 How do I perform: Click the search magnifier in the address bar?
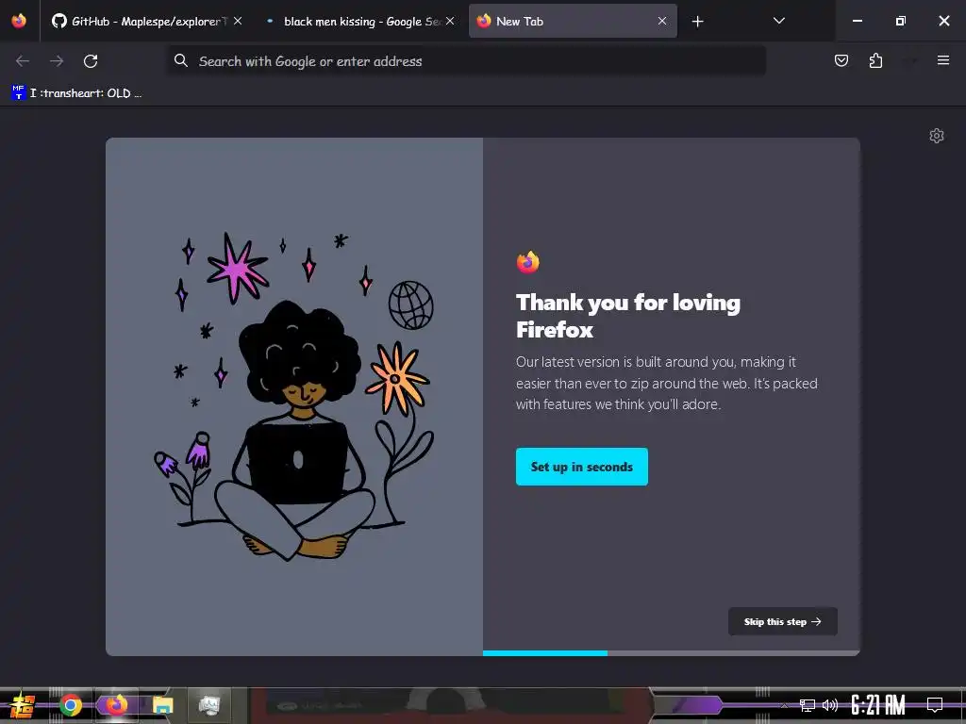coord(180,60)
